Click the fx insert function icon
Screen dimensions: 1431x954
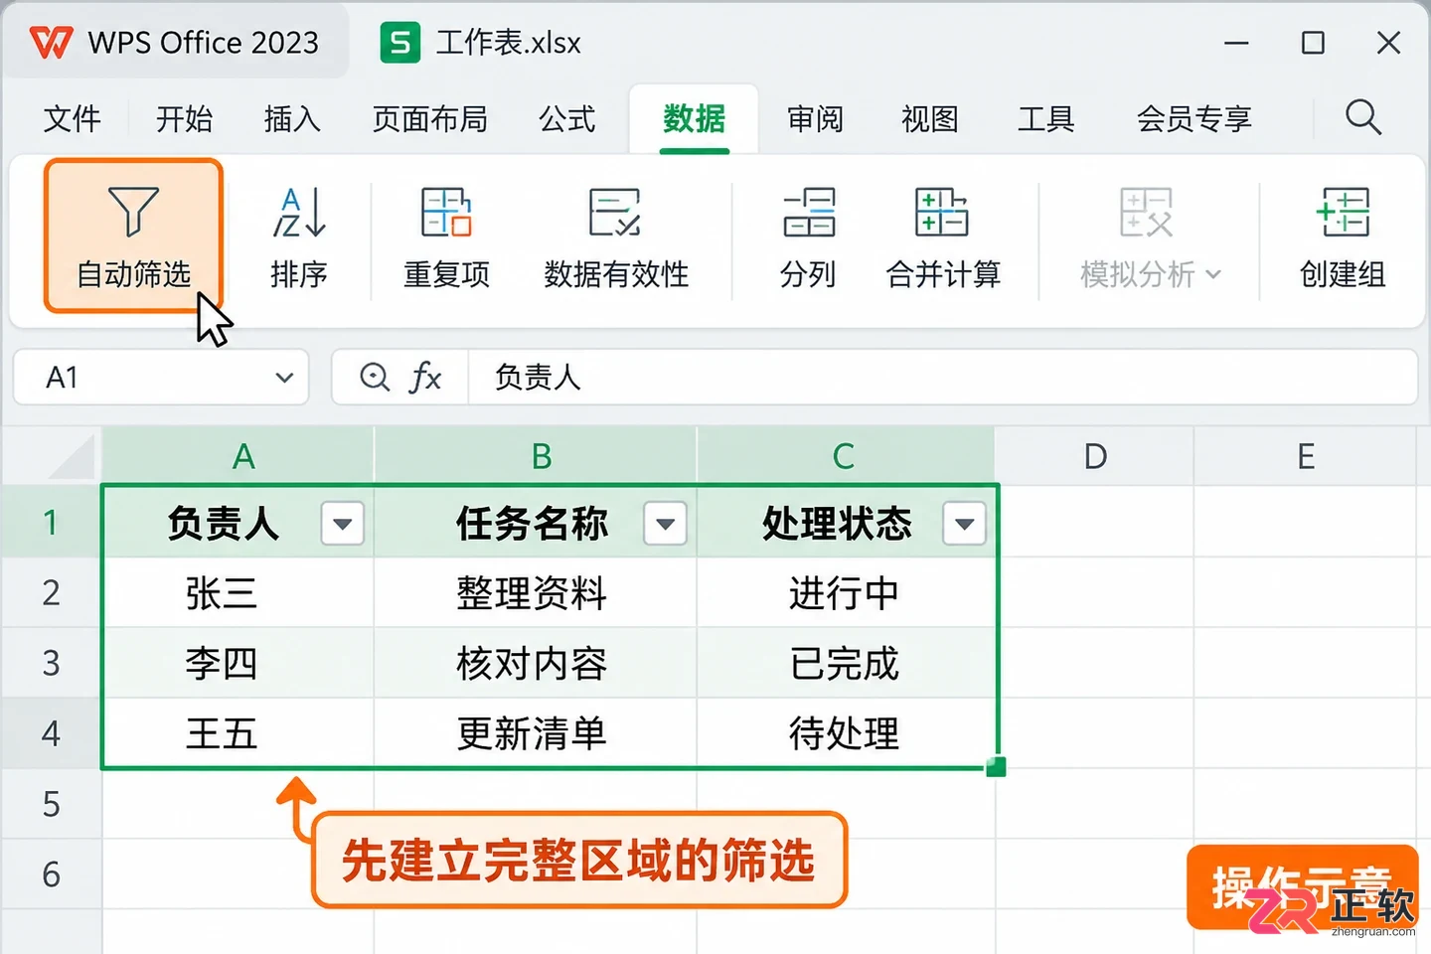coord(425,378)
